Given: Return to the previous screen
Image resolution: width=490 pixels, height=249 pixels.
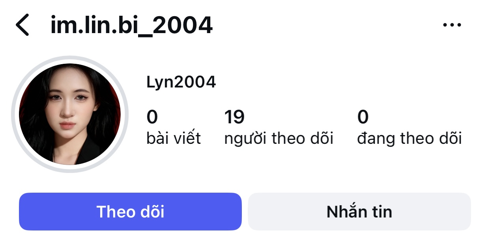Looking at the screenshot, I should point(22,25).
